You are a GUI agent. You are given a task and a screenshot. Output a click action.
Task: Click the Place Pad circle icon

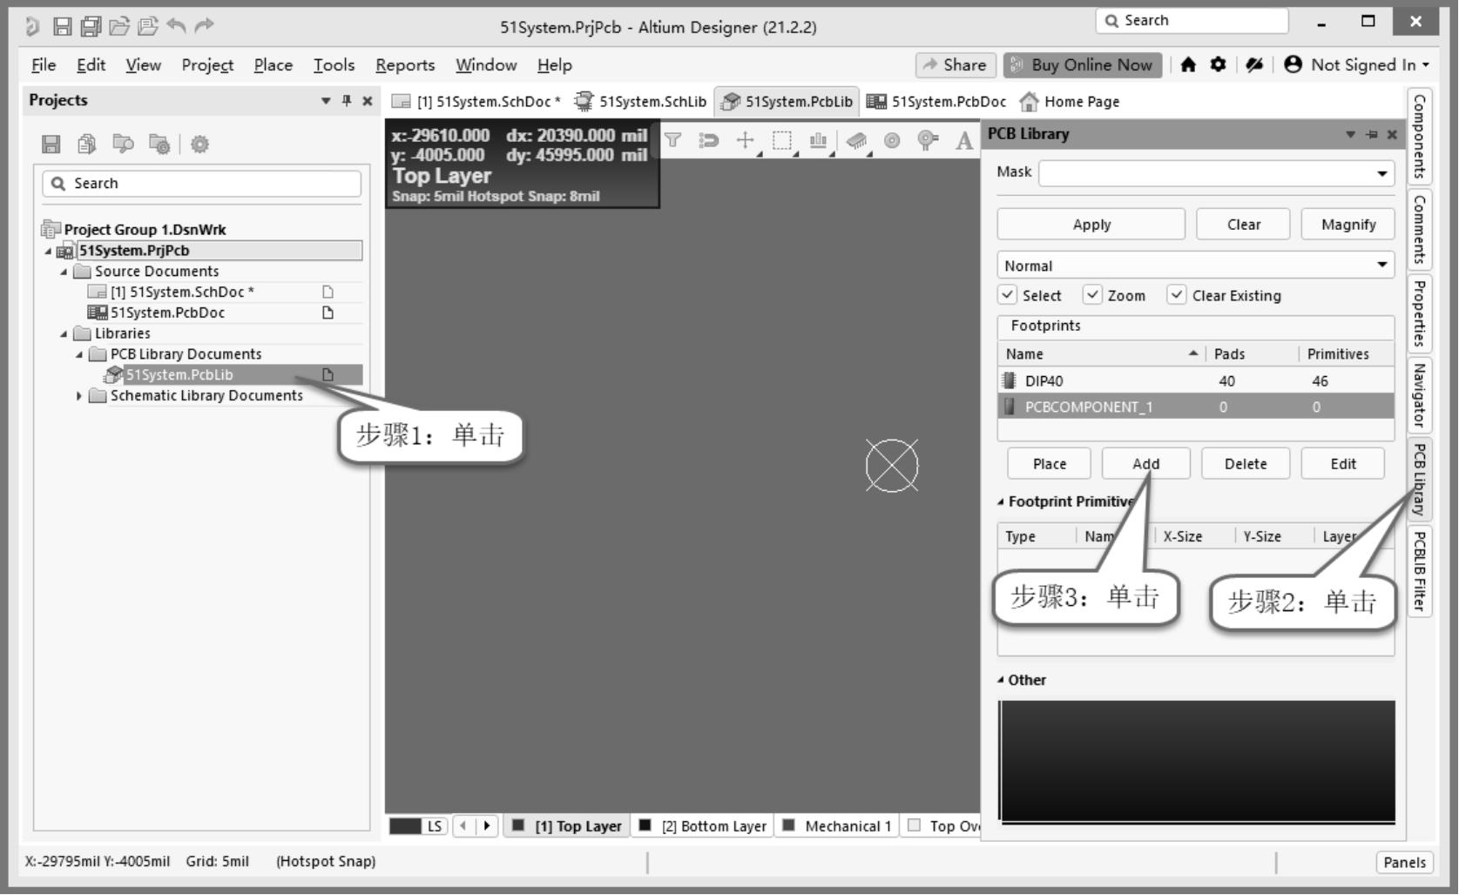click(x=892, y=141)
